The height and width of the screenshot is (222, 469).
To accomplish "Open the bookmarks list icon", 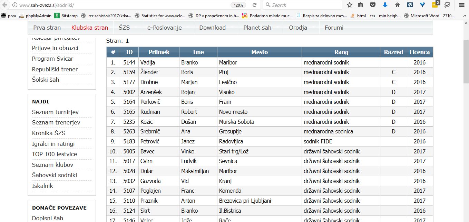I will (361, 5).
